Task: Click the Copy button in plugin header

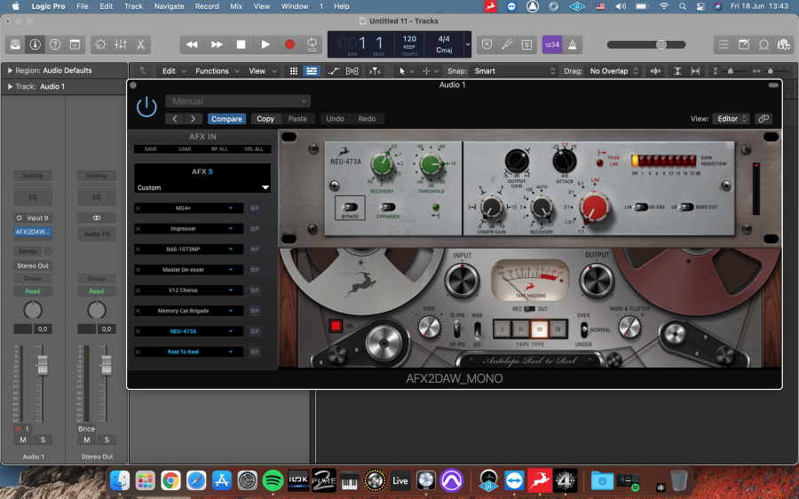Action: point(265,119)
